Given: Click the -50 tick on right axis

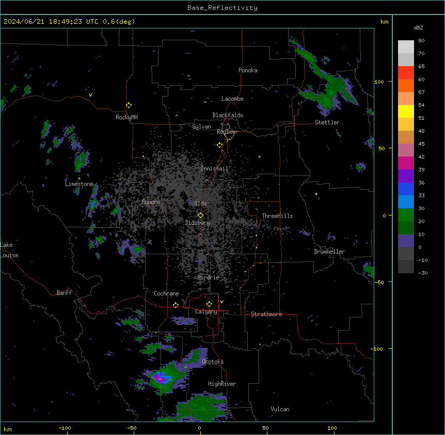Looking at the screenshot, I should coord(379,282).
